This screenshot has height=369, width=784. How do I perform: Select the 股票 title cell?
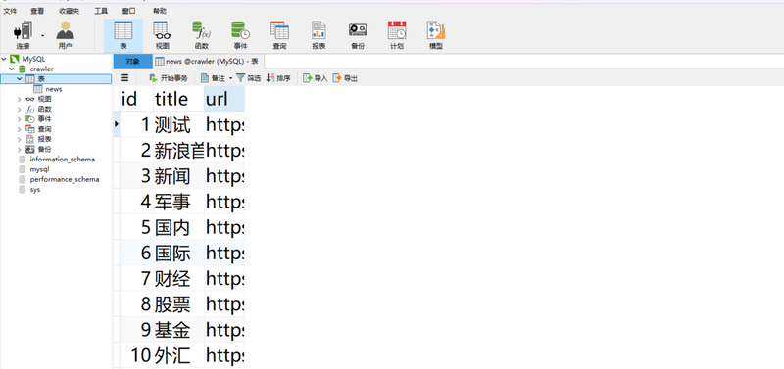click(178, 304)
